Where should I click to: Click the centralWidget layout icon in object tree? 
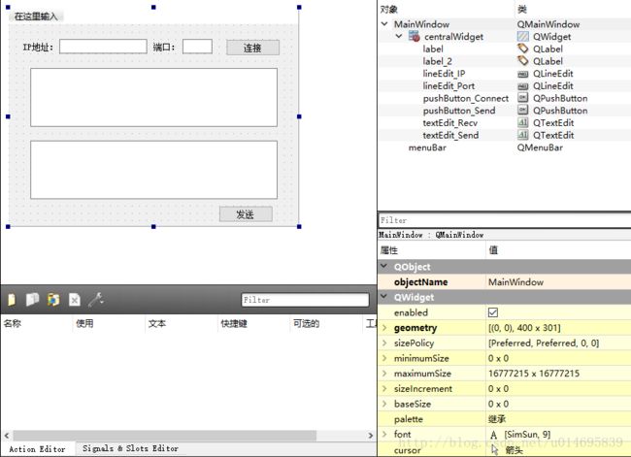[x=415, y=36]
